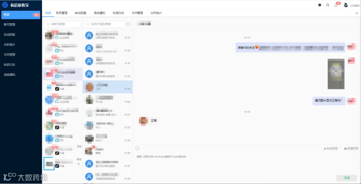361x184 pixels.
Task: Click the avatar with red badge 1
Action: point(89,151)
